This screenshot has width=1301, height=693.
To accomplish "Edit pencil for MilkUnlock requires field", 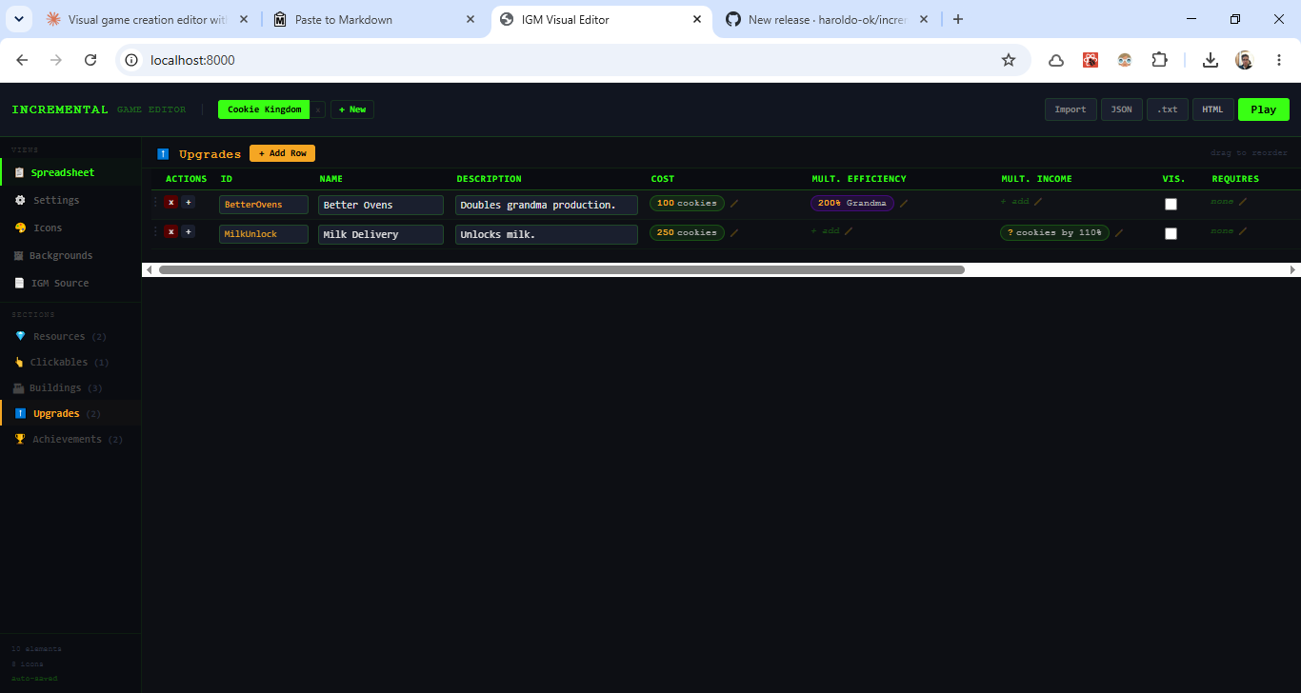I will click(x=1242, y=231).
